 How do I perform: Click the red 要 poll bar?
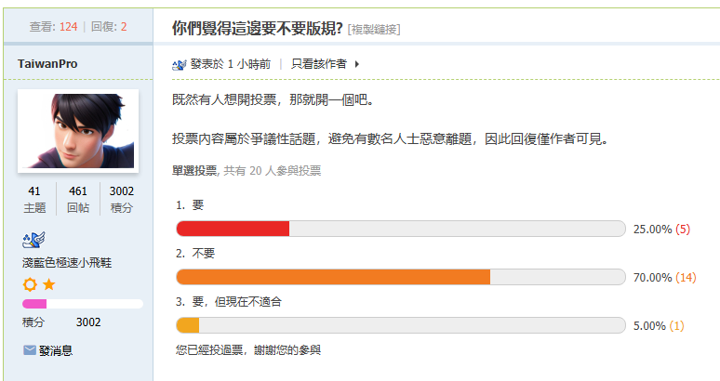tap(233, 229)
